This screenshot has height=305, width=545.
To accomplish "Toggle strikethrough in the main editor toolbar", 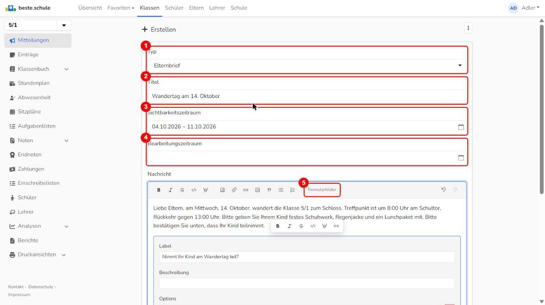I will pos(182,190).
